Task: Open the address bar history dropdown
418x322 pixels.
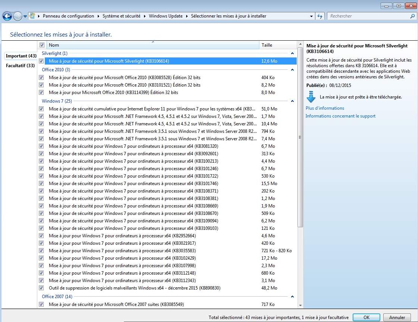Action: 312,16
